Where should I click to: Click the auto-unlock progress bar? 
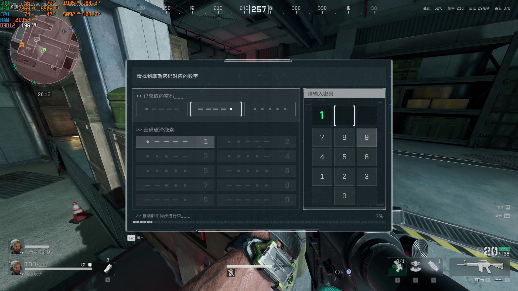click(259, 222)
